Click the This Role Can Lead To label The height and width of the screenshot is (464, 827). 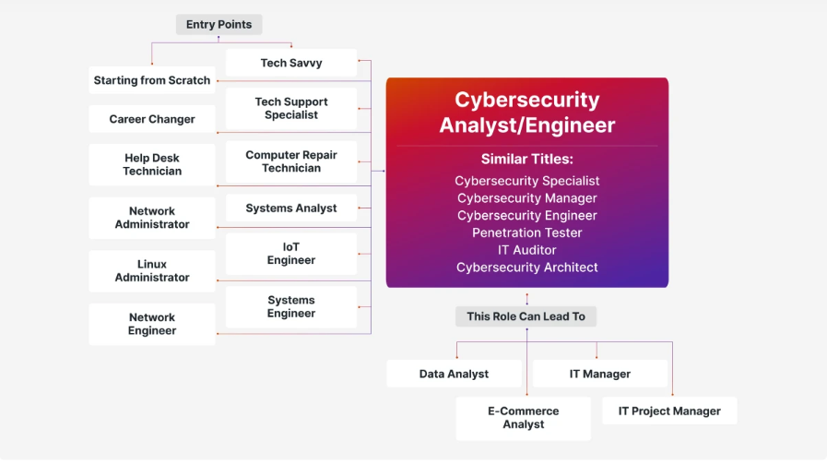pyautogui.click(x=526, y=316)
